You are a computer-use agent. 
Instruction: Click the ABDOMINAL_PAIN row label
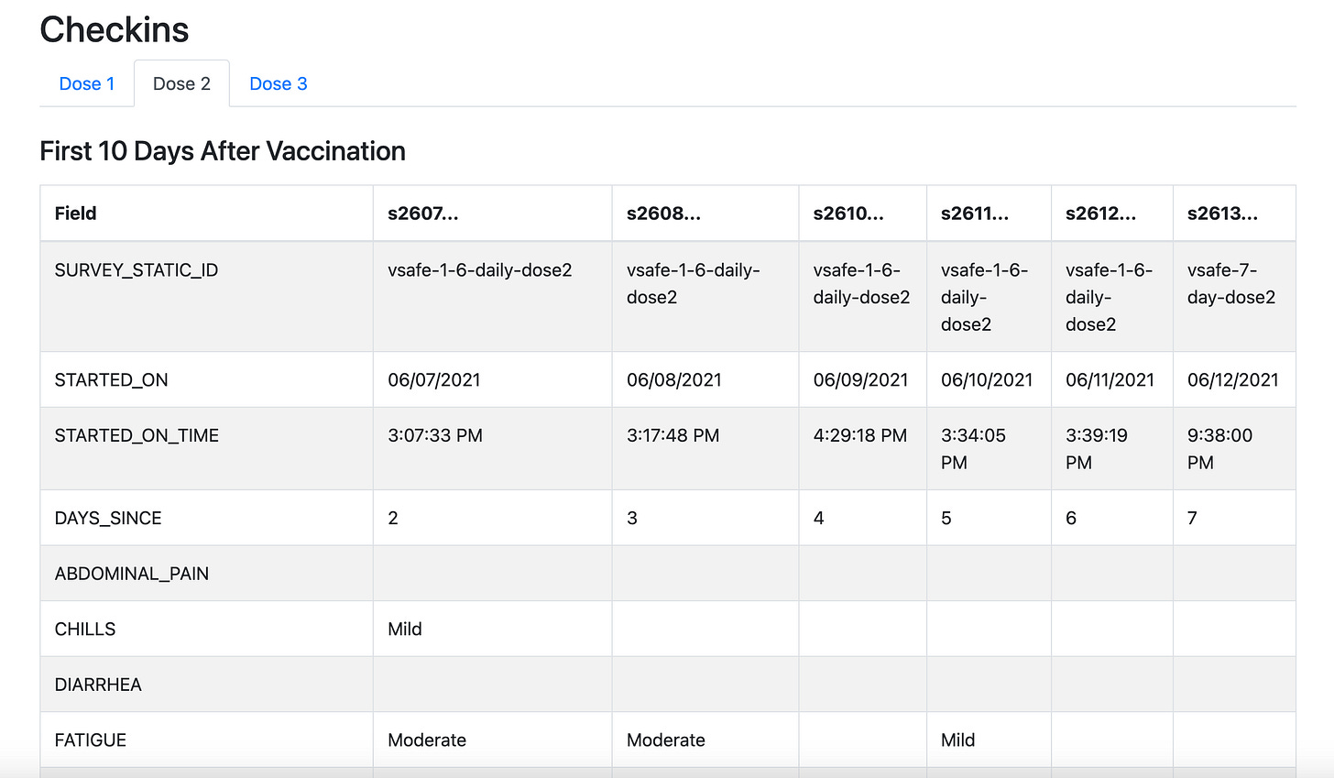click(x=132, y=574)
